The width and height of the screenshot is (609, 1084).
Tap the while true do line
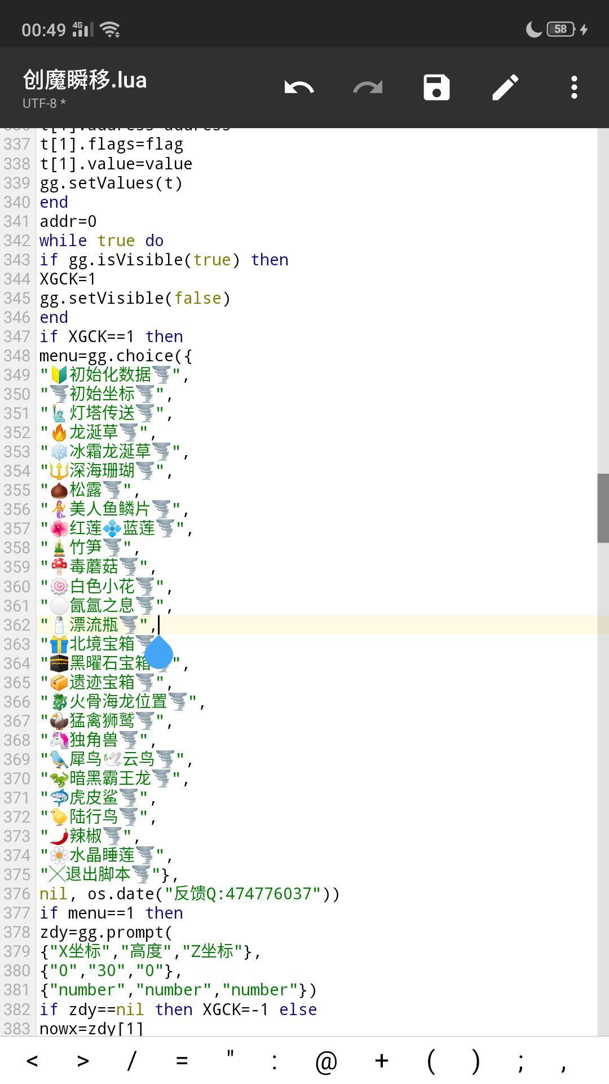[x=101, y=241]
